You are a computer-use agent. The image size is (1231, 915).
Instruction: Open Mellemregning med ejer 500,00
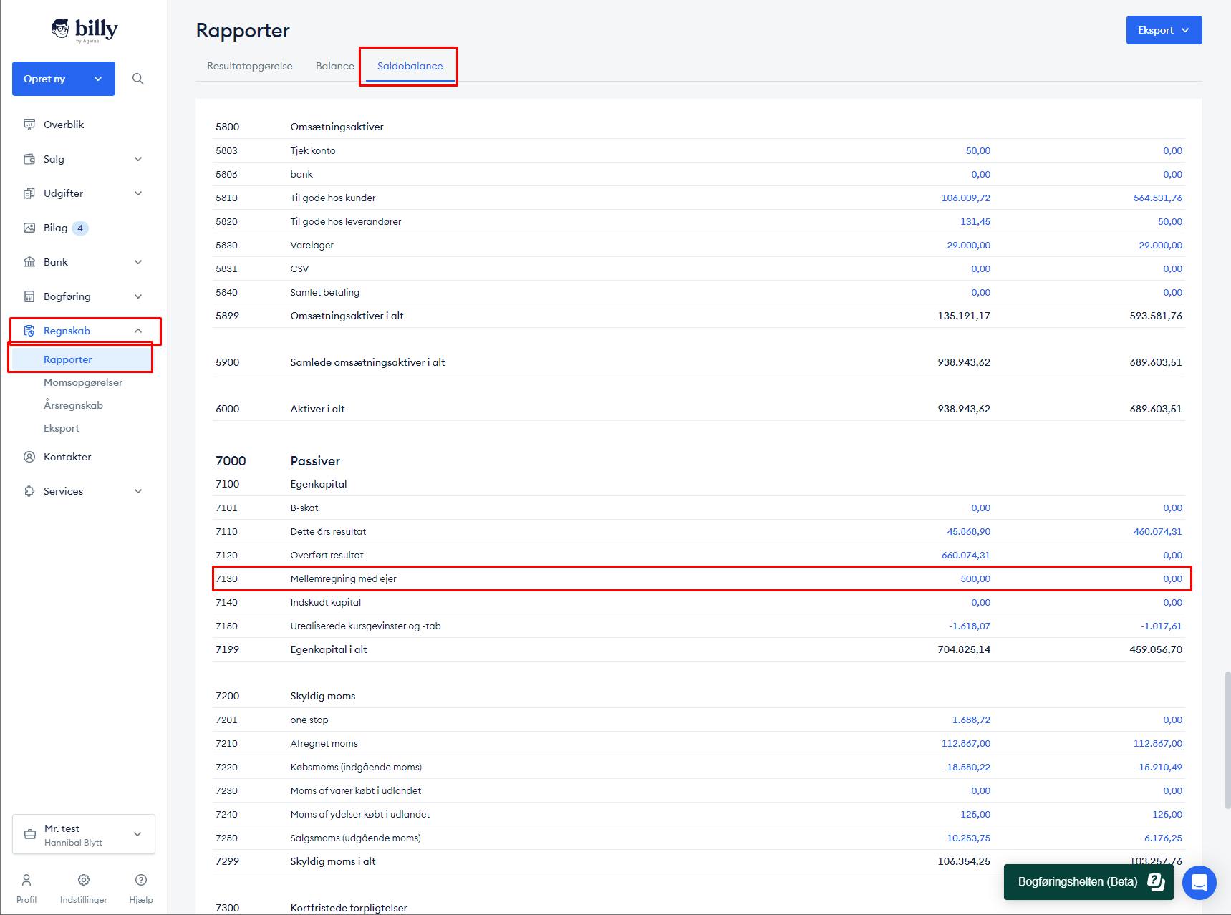(x=975, y=578)
